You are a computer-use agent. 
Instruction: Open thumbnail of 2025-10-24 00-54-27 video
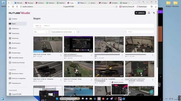coord(79,44)
